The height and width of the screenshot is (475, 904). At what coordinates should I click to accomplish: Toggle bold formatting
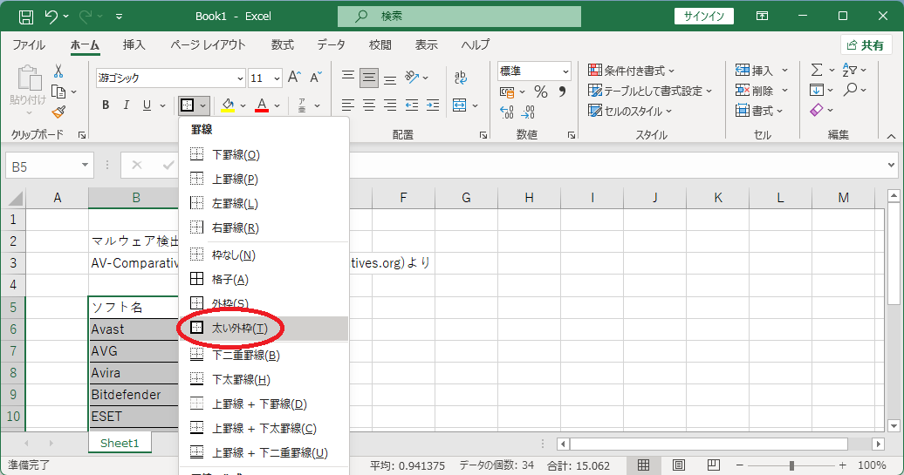pyautogui.click(x=106, y=105)
